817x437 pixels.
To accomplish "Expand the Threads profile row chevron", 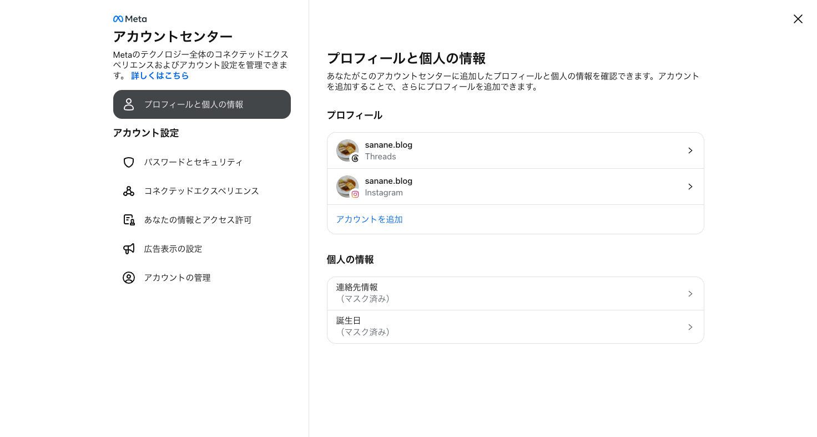I will tap(690, 150).
